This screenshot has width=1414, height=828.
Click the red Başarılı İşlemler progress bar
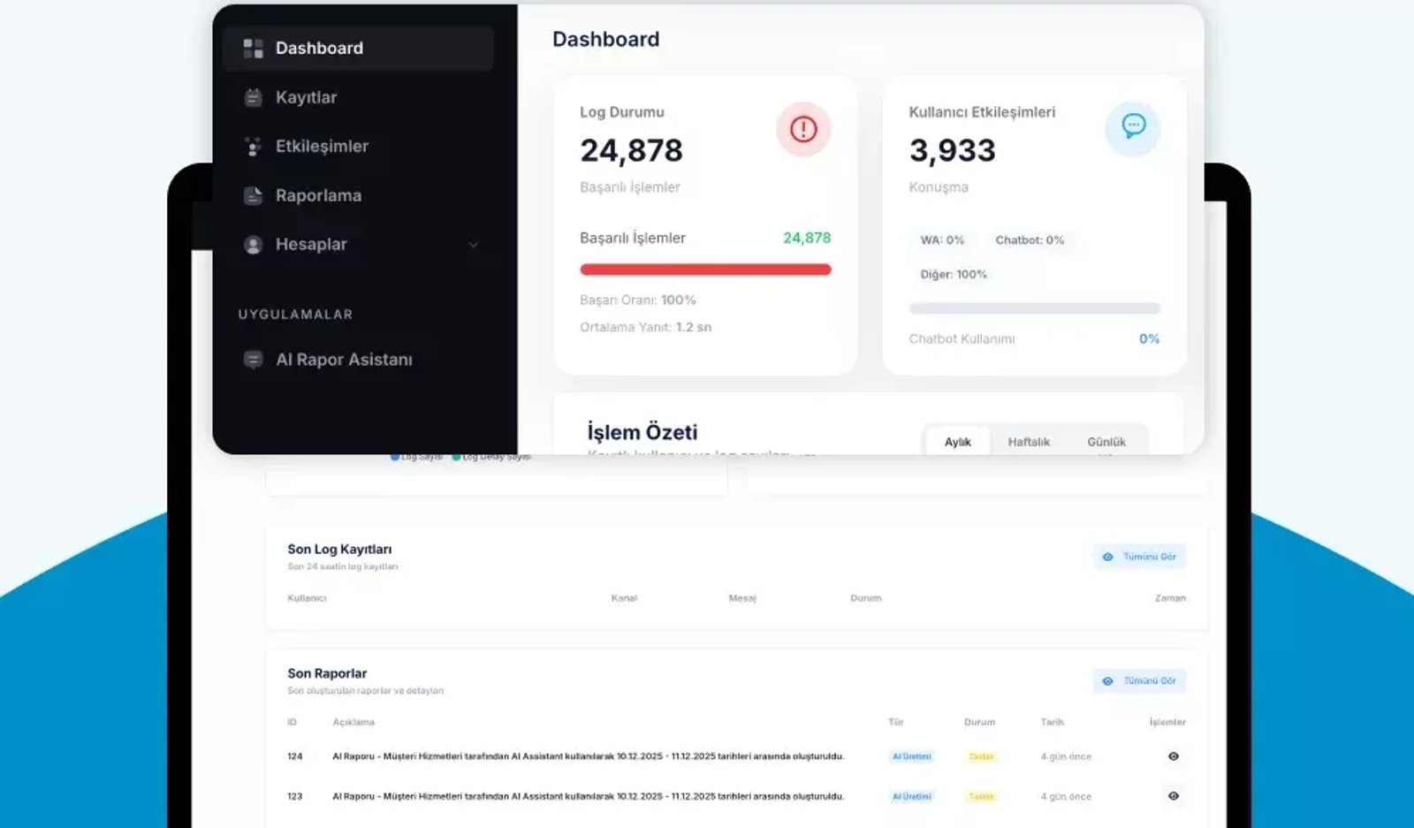click(705, 270)
